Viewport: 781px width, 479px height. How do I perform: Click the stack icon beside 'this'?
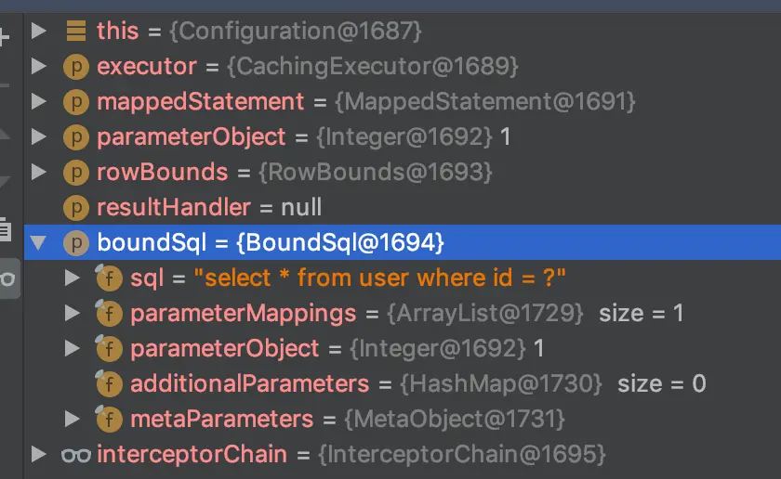[76, 31]
